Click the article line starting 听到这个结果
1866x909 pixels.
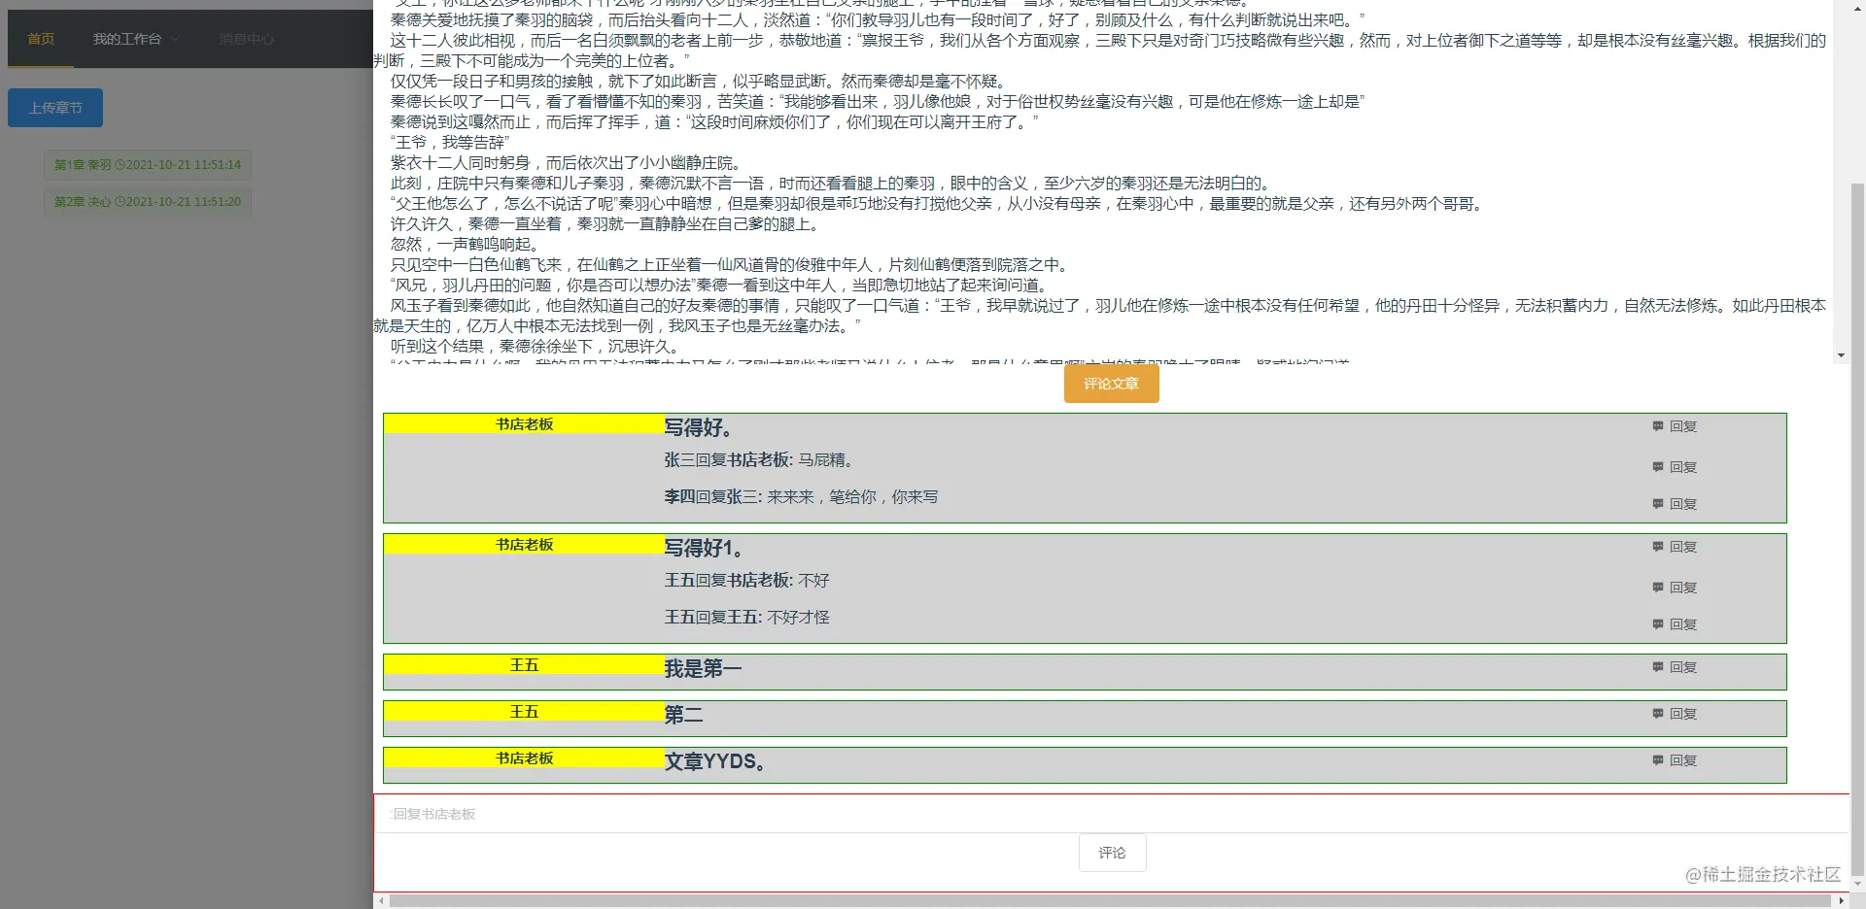(x=535, y=347)
